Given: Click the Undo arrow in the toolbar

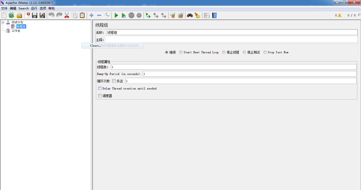Looking at the screenshot, I should [51, 15].
